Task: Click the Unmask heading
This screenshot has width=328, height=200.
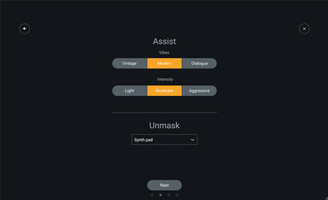Action: pos(165,126)
